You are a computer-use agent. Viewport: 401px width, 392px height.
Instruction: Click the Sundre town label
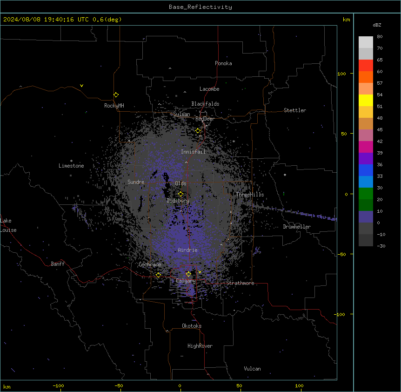[x=136, y=182]
